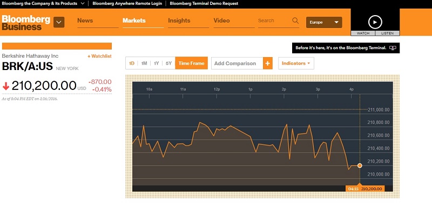Focus the Add Comparison input field
Screen dimensions: 432x209
click(x=237, y=63)
